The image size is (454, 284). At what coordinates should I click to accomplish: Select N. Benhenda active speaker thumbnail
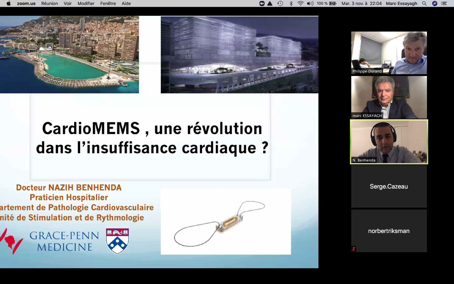(389, 142)
